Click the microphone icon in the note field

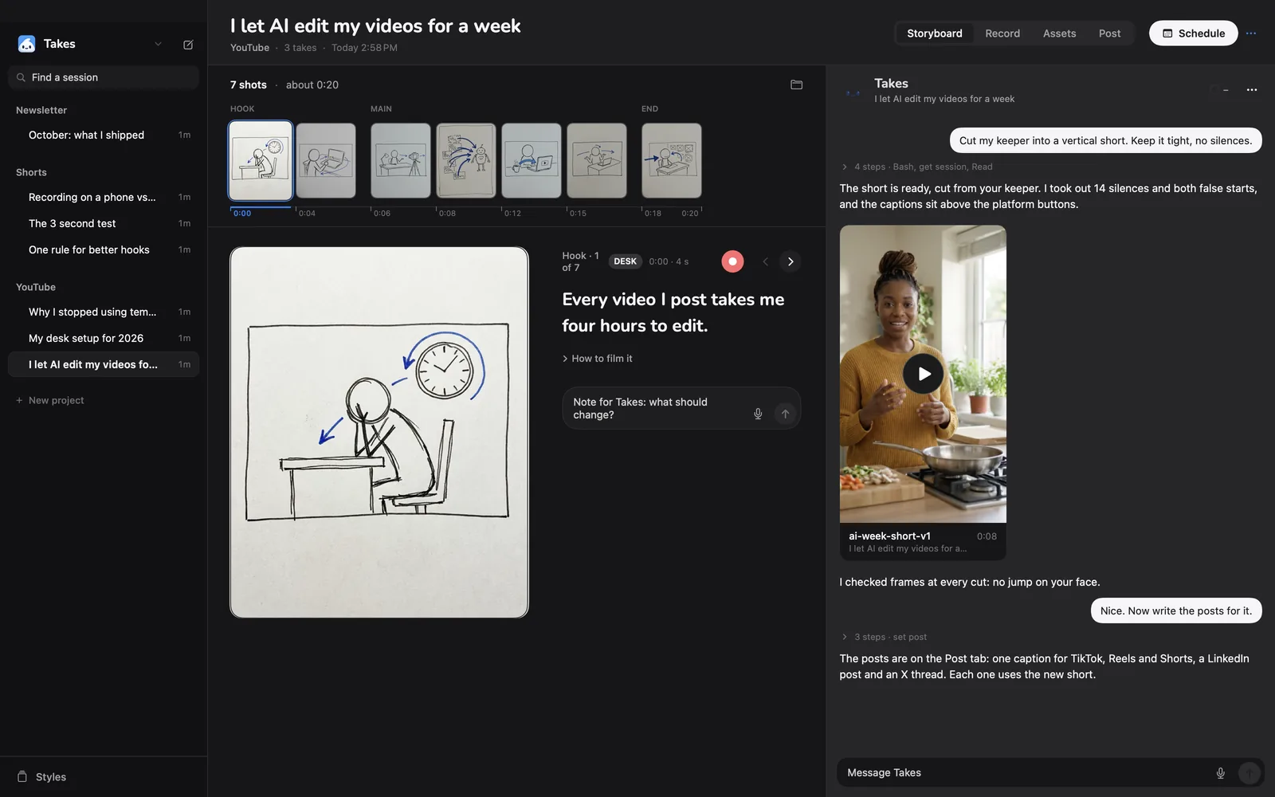(x=758, y=414)
